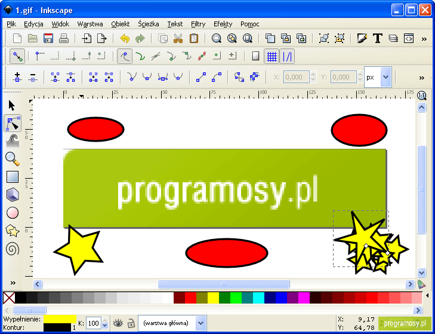Create a new document icon
Screen dimensions: 435x334
coord(17,38)
